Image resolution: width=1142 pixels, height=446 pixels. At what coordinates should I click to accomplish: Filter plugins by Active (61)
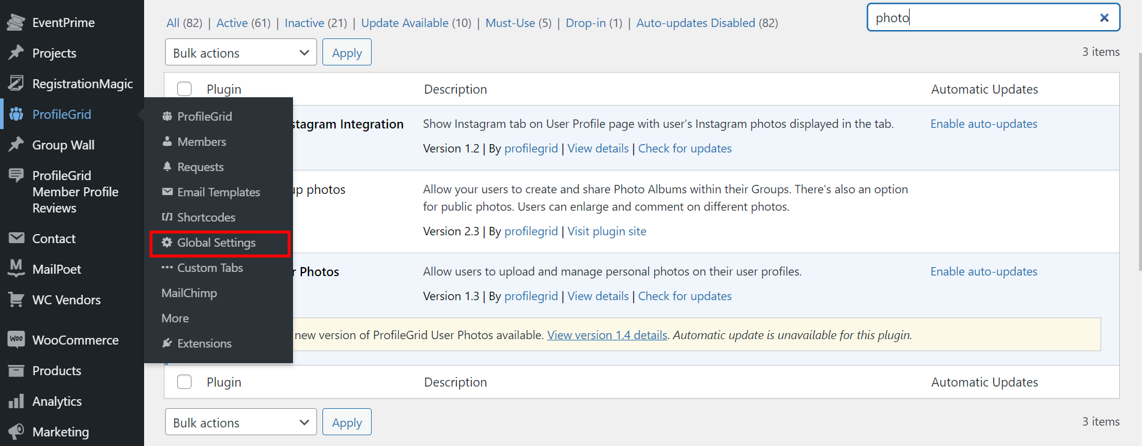click(x=243, y=23)
